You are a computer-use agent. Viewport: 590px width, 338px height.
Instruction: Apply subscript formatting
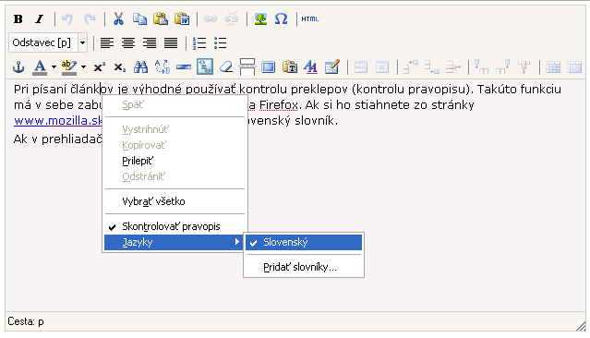[x=120, y=67]
